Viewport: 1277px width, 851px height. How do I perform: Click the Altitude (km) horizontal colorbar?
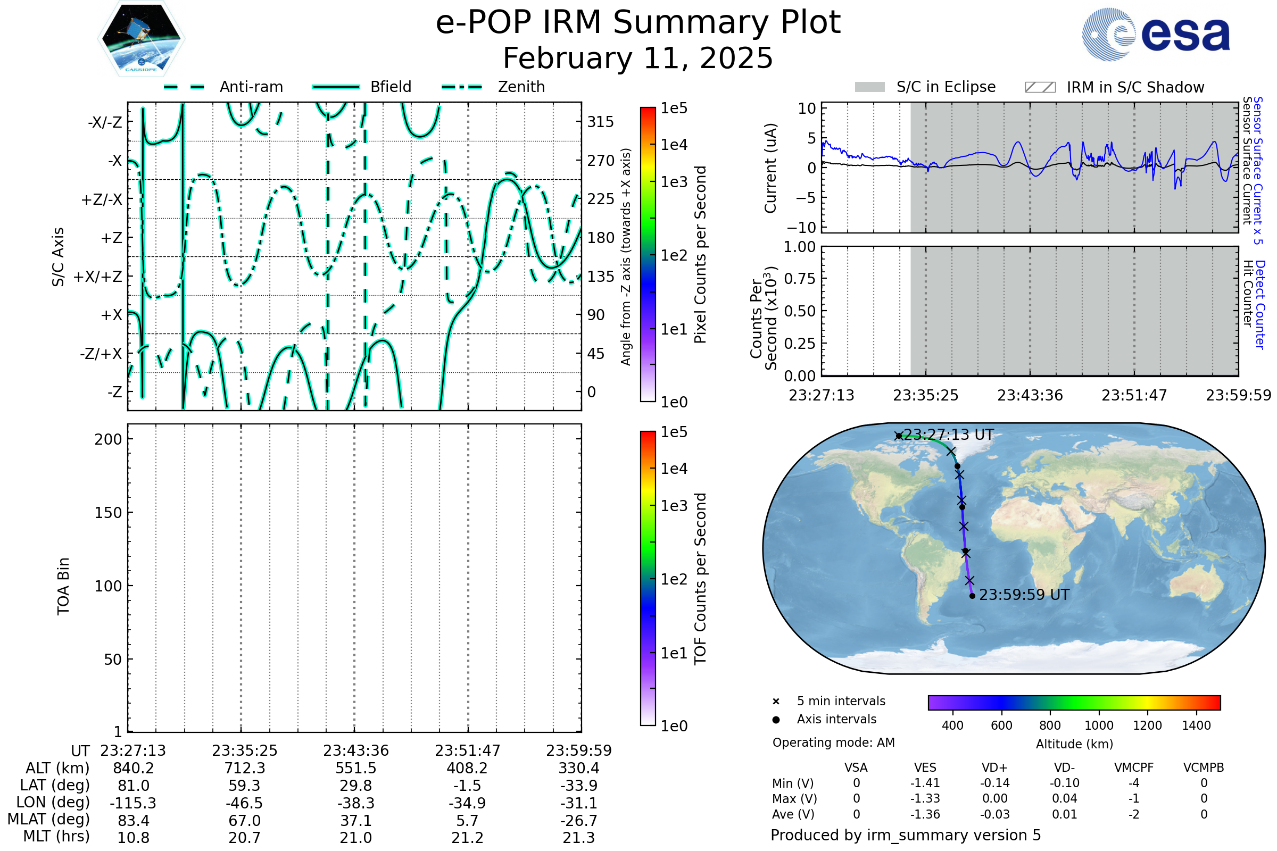coord(1074,702)
